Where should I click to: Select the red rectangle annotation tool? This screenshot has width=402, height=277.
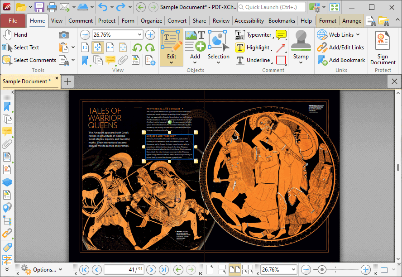pyautogui.click(x=281, y=60)
